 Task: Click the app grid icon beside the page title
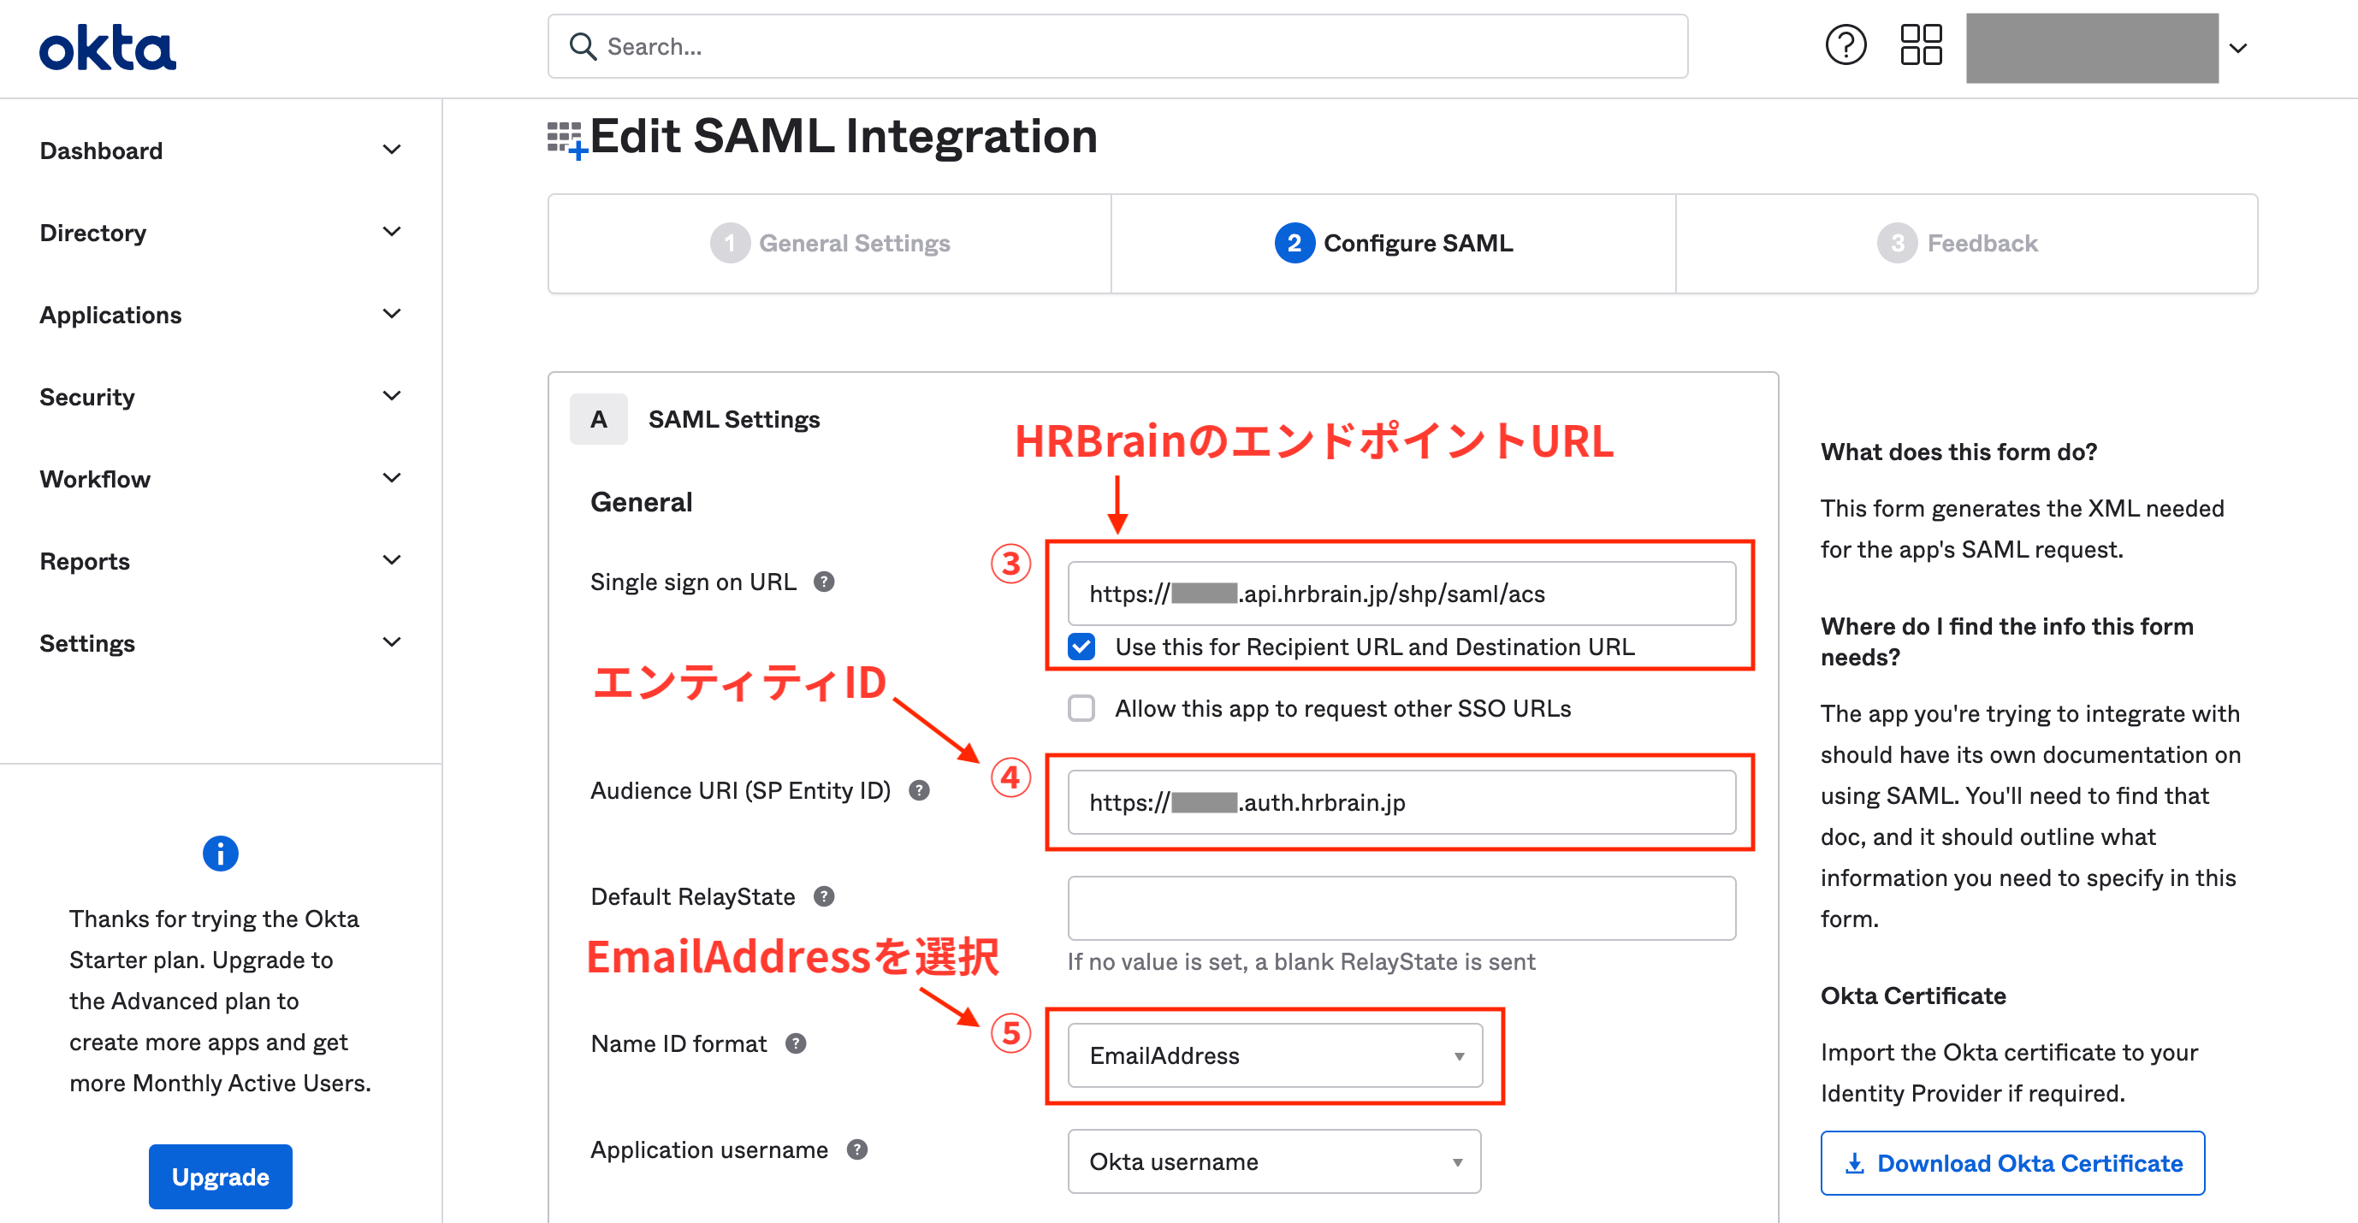click(566, 140)
